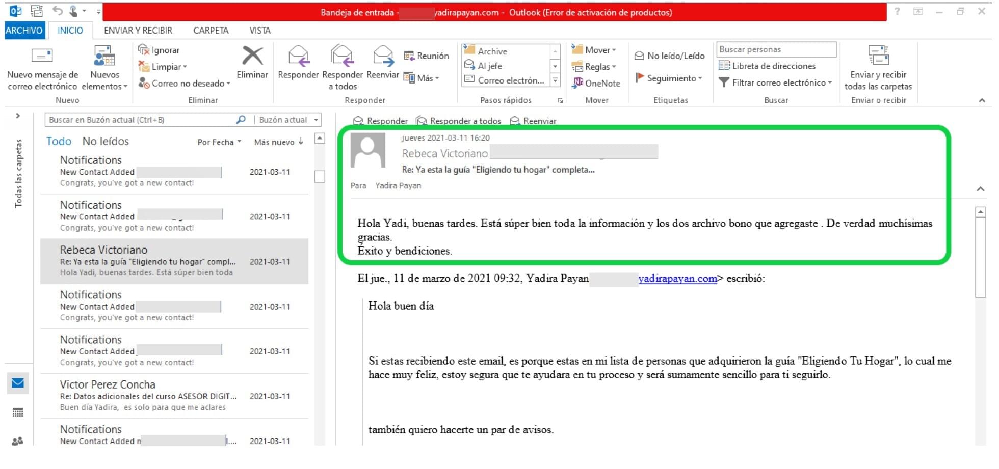The image size is (999, 469).
Task: Click the Help question mark icon
Action: tap(897, 11)
